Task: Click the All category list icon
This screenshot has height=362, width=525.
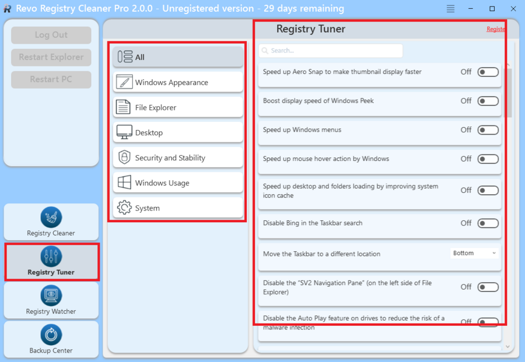Action: coord(125,57)
